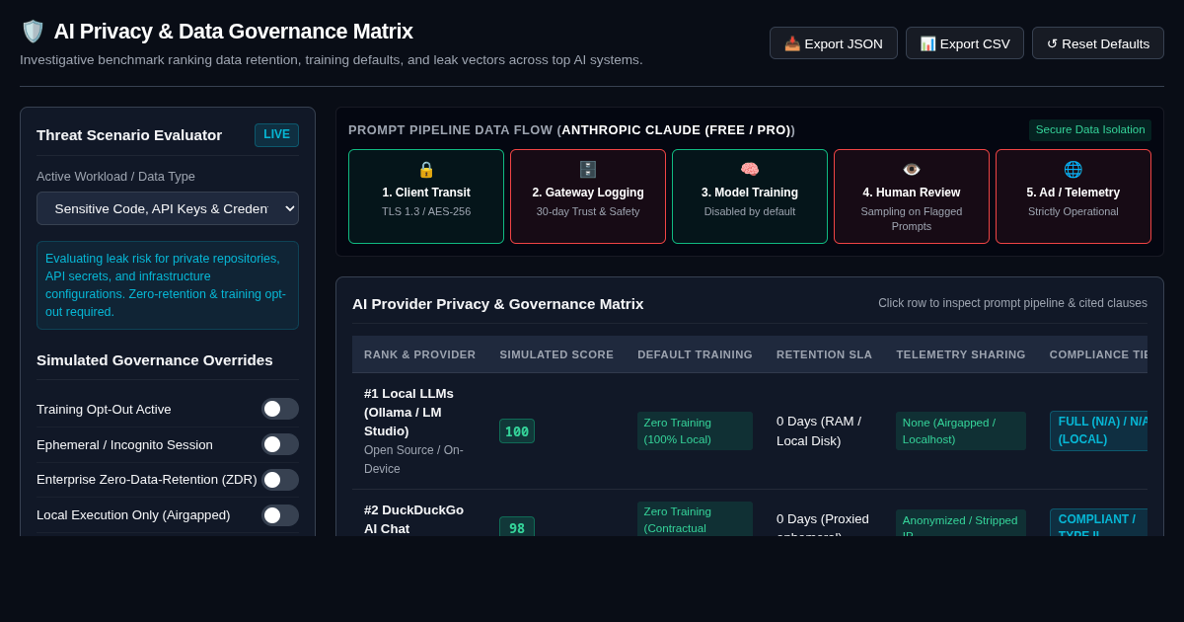Viewport: 1184px width, 622px height.
Task: Click the Secure Data Isolation badge
Action: [1090, 130]
